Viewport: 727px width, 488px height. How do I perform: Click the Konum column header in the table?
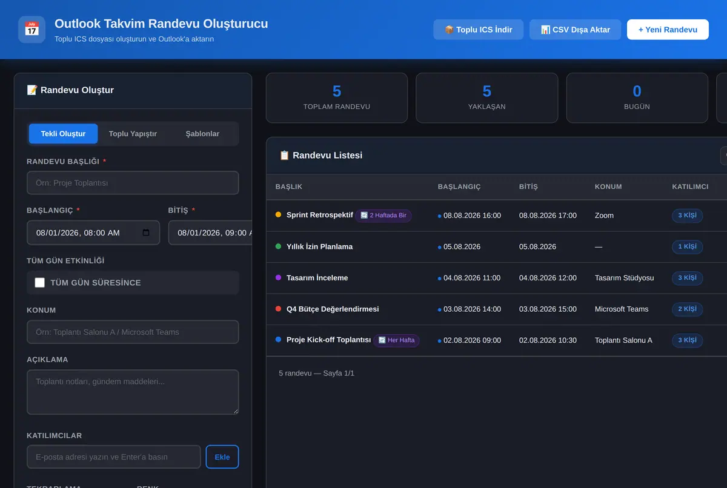point(608,186)
